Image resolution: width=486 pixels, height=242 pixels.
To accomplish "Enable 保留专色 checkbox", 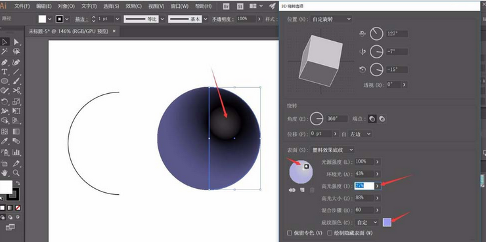I will click(290, 233).
